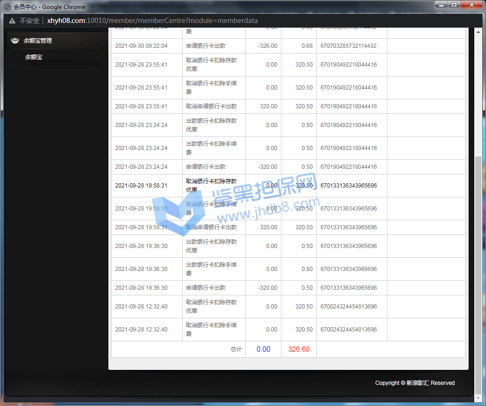Click the Copyright 新濠影汇 Reserved text
Image resolution: width=486 pixels, height=406 pixels.
point(415,383)
